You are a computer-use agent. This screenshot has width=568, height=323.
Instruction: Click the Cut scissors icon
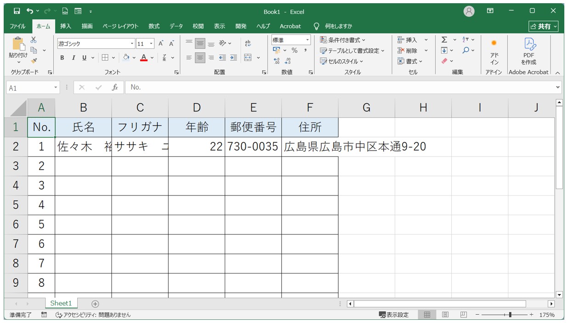34,40
